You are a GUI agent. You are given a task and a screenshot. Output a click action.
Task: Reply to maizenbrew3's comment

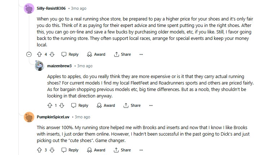pos(79,105)
